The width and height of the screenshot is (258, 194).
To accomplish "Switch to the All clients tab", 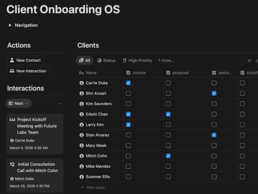I will (84, 60).
